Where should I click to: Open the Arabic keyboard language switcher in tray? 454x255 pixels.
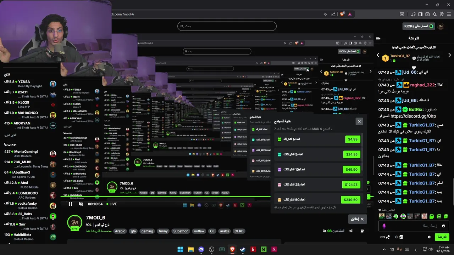point(416,249)
